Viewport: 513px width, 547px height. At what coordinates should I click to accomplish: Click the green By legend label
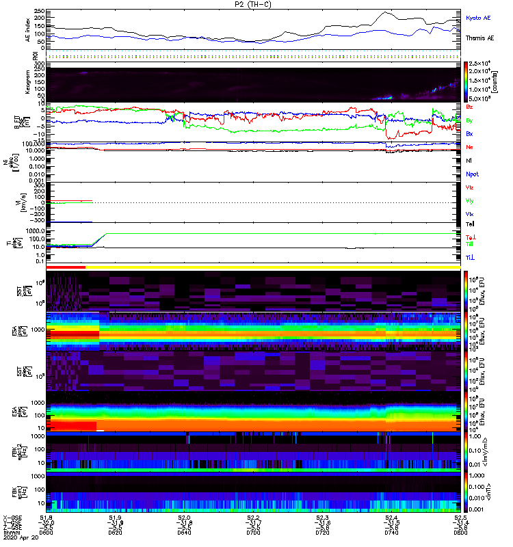[469, 120]
